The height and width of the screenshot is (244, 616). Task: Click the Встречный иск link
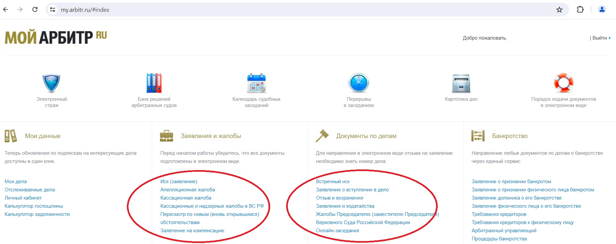pyautogui.click(x=333, y=182)
